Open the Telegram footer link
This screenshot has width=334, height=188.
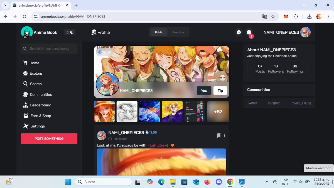(274, 103)
